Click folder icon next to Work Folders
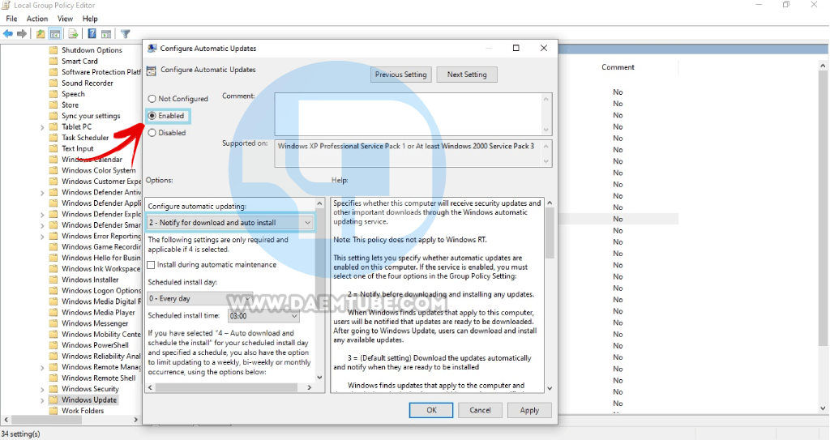 [53, 411]
